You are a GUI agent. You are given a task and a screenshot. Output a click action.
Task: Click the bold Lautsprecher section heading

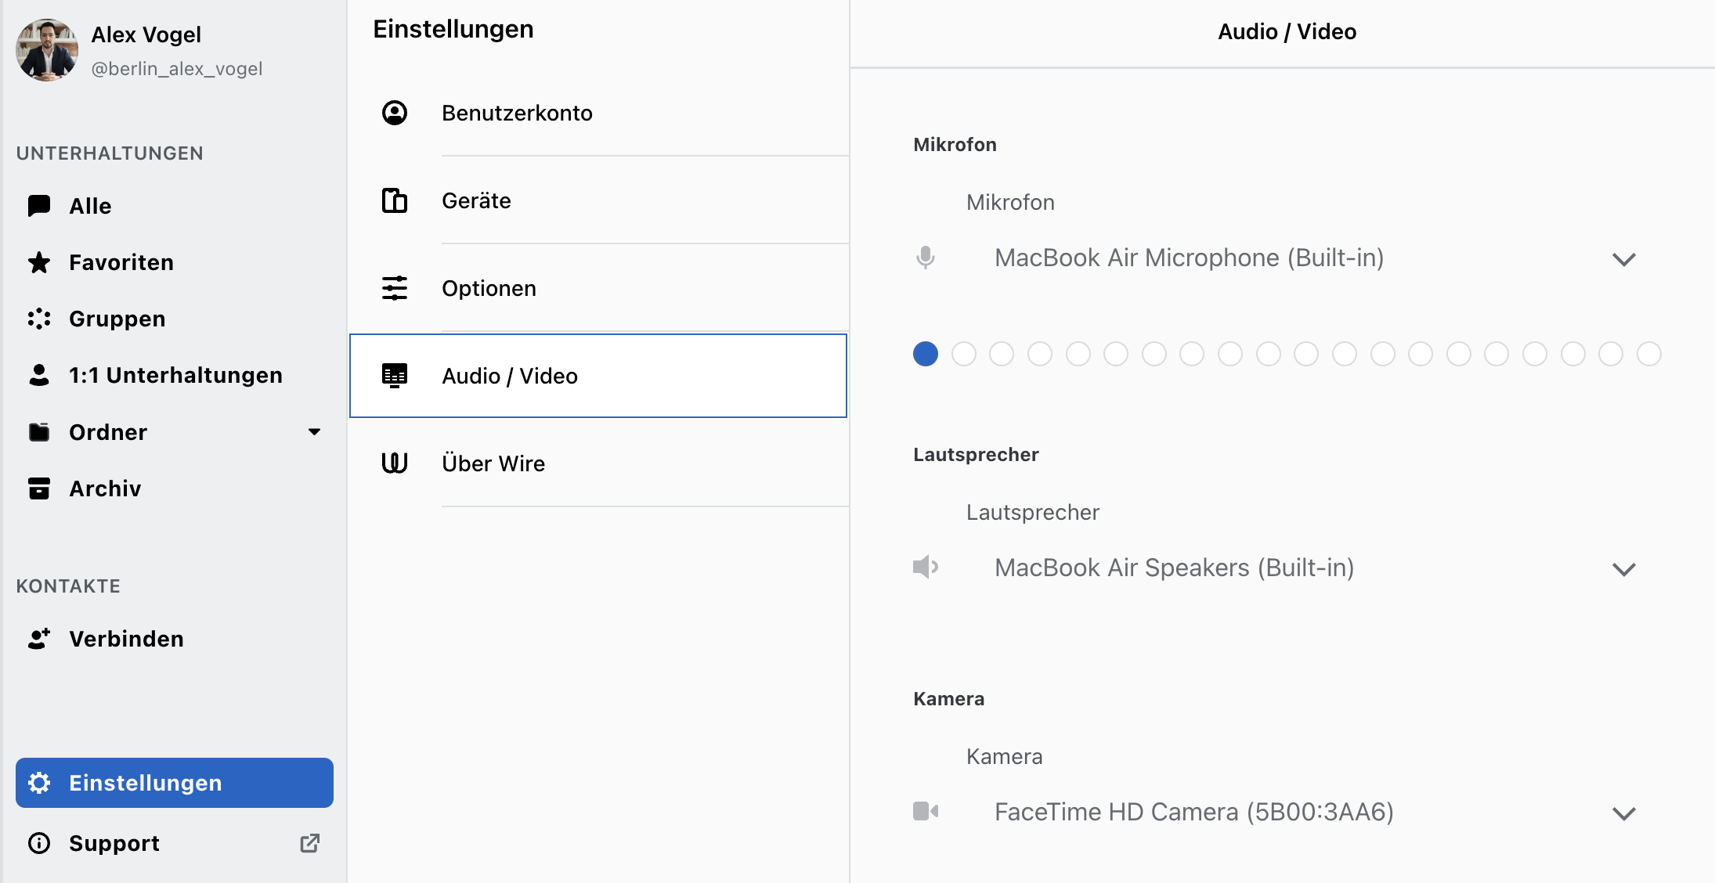[976, 455]
